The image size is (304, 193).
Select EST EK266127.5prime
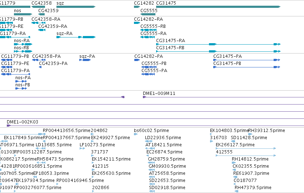[235, 145]
